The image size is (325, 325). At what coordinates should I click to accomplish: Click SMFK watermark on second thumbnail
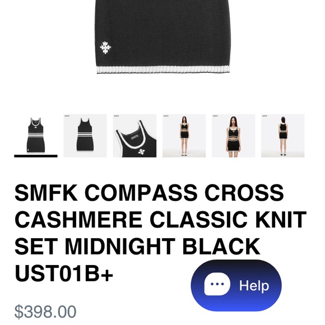67,116
